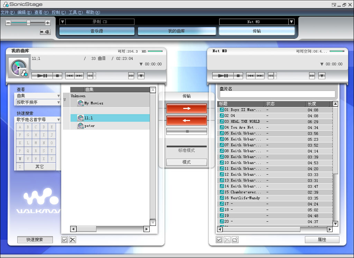Open the playback options dropdown in Net MD player
This screenshot has height=258, width=354.
point(322,76)
